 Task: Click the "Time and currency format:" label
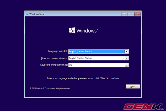click(x=54, y=58)
